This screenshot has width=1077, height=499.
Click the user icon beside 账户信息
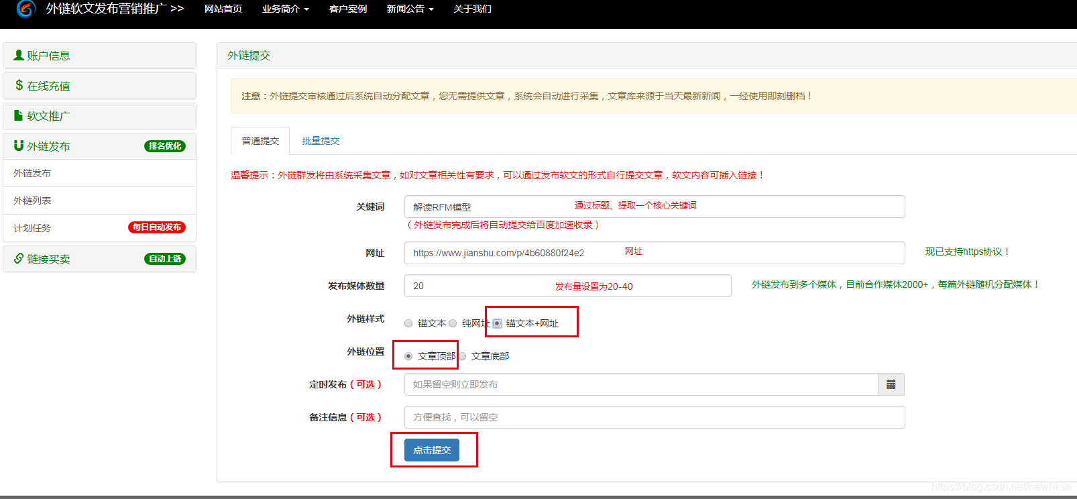click(19, 55)
